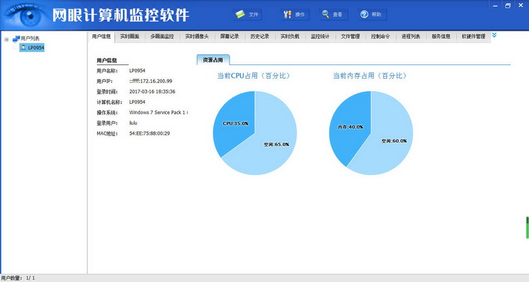
Task: Click the 当前内存占用 chart title
Action: [370, 76]
